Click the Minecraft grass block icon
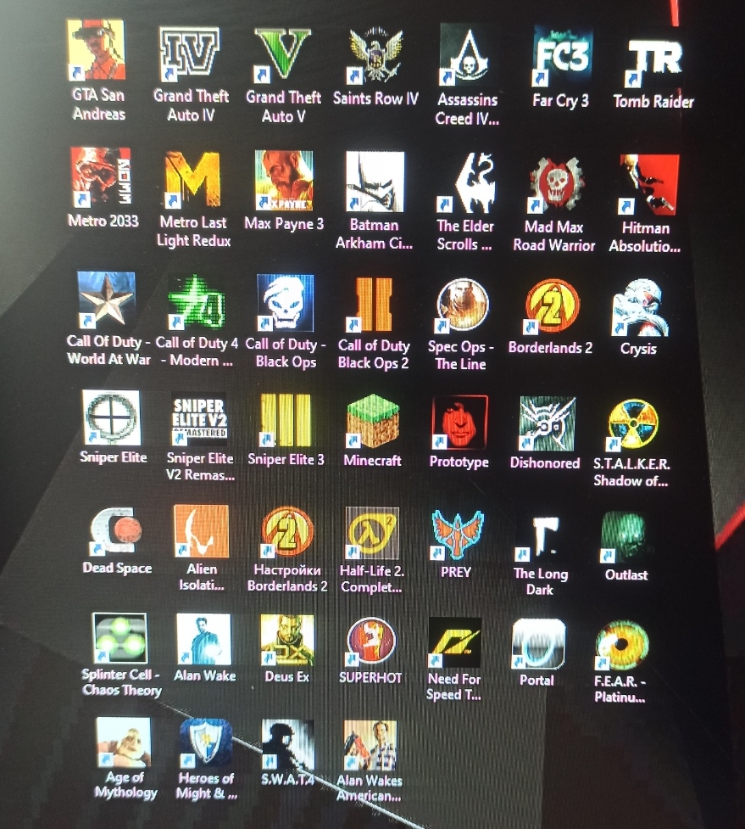The height and width of the screenshot is (829, 745). tap(373, 422)
